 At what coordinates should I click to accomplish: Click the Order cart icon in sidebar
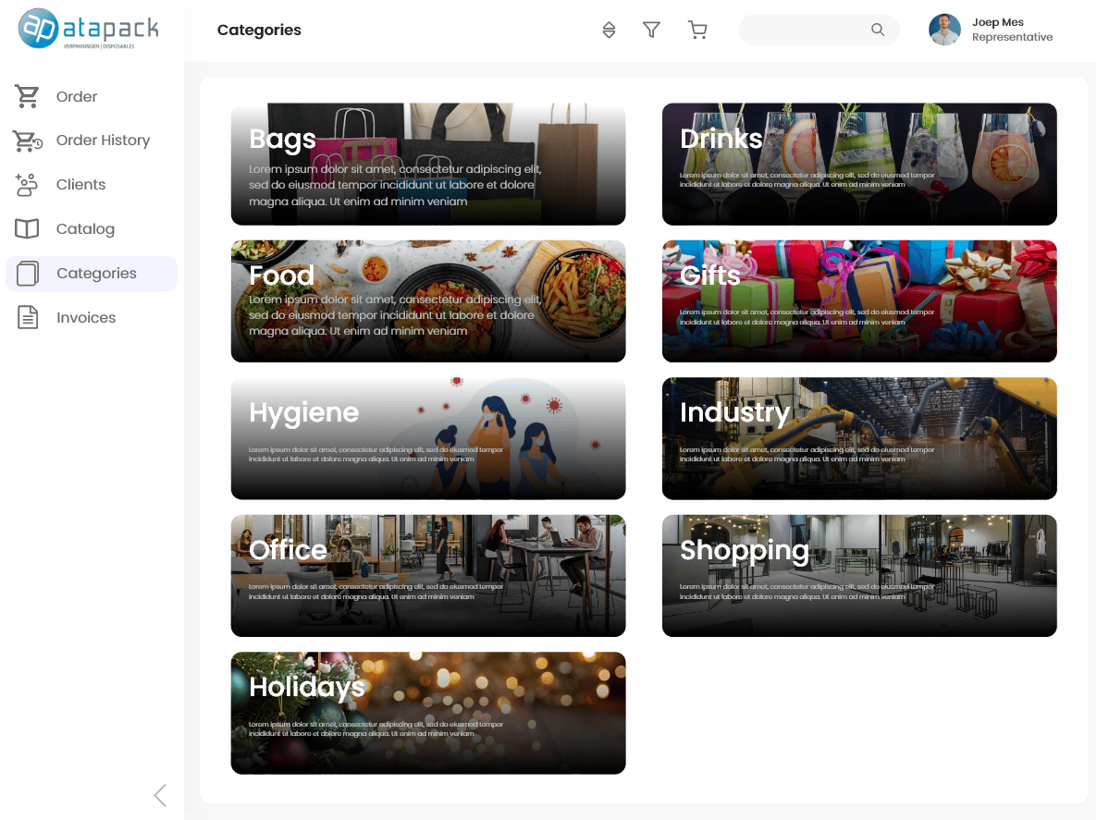pos(27,96)
